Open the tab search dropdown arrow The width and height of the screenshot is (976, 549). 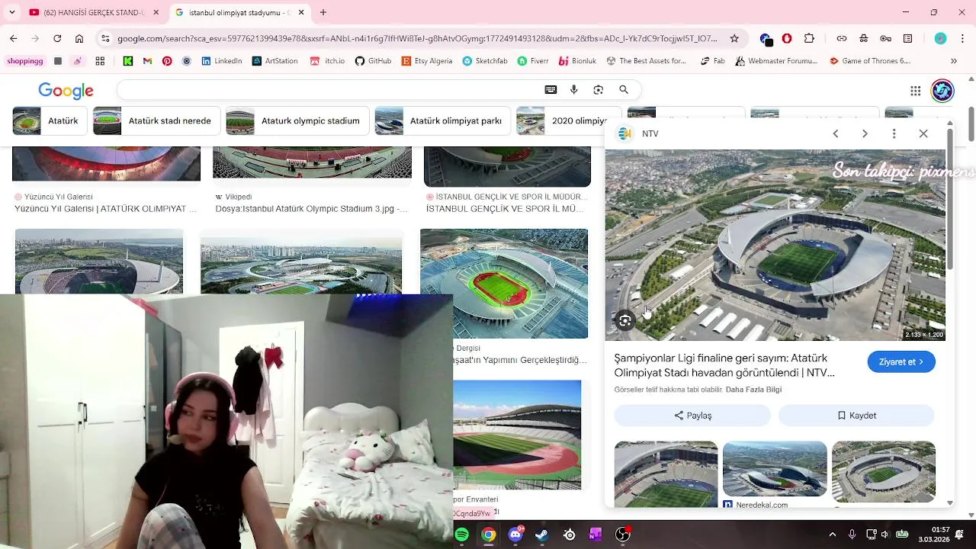11,12
